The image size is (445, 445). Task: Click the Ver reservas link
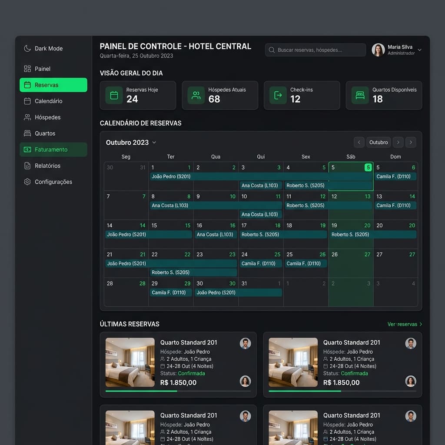[x=405, y=324]
